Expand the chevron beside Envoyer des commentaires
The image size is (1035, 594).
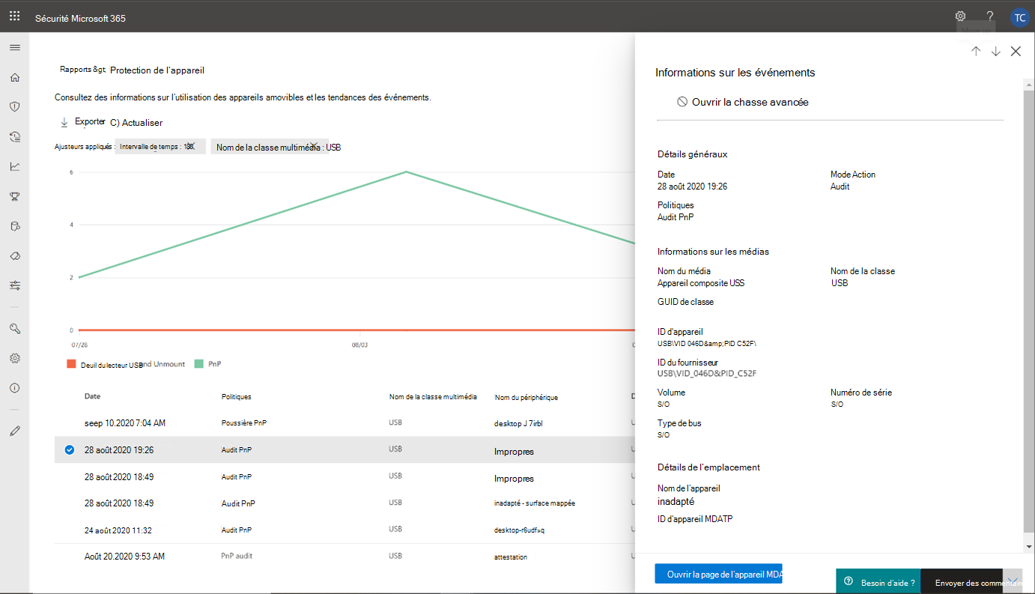click(1013, 581)
